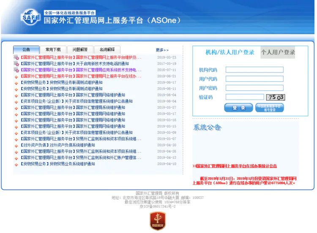Click the 京ICP备06017241号-2 footer text
The width and height of the screenshot is (317, 233).
pyautogui.click(x=158, y=206)
